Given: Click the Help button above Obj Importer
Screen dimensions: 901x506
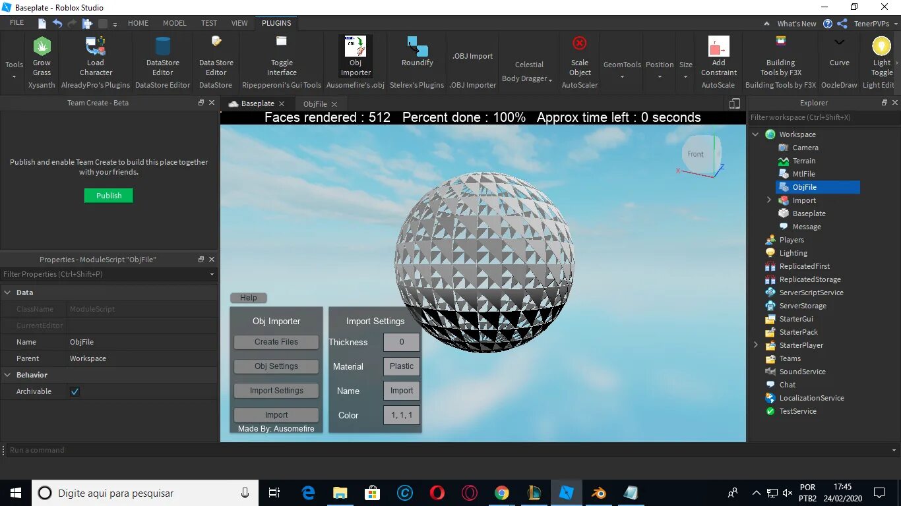Looking at the screenshot, I should click(x=249, y=298).
